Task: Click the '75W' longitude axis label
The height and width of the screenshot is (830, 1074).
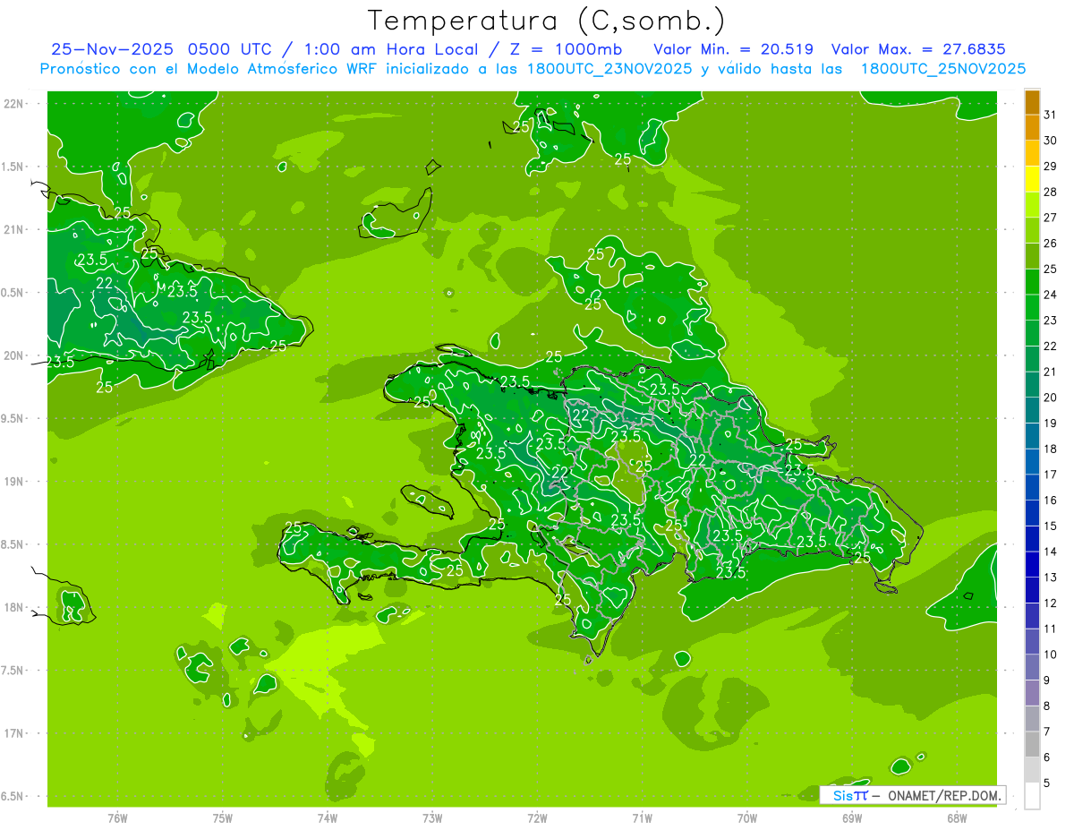Action: pos(223,818)
